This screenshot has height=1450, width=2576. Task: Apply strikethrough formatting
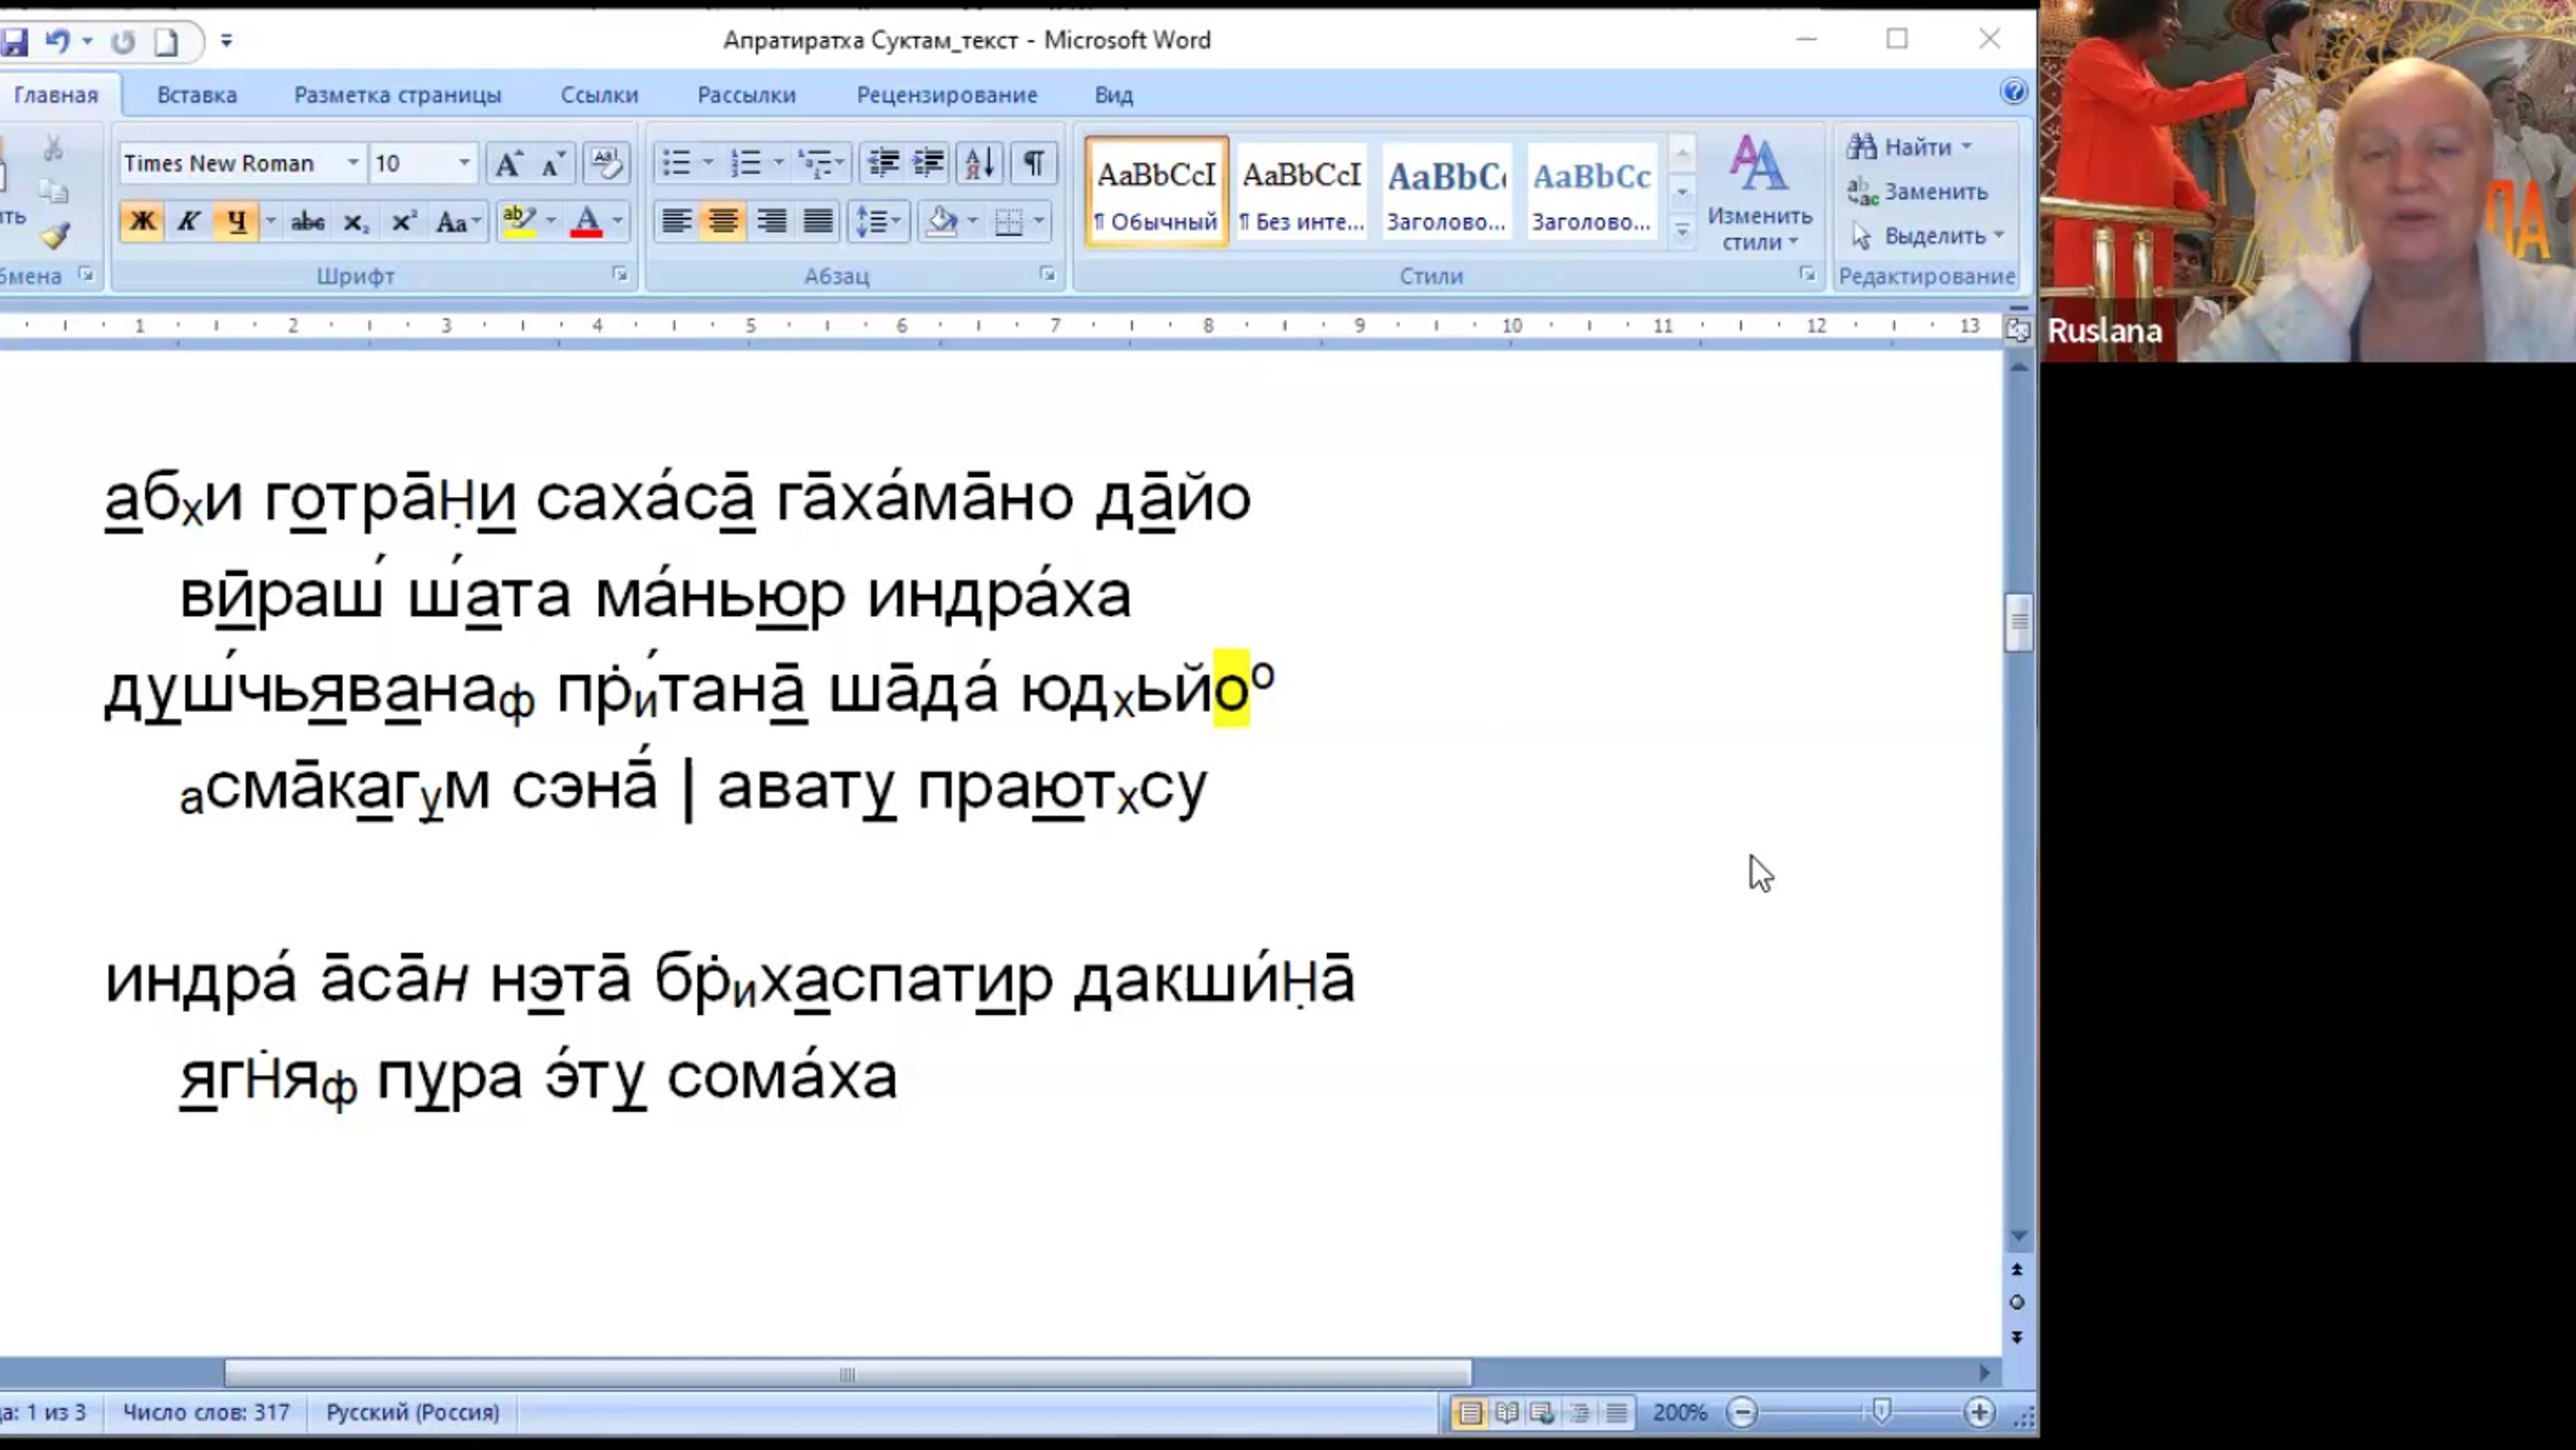click(307, 221)
